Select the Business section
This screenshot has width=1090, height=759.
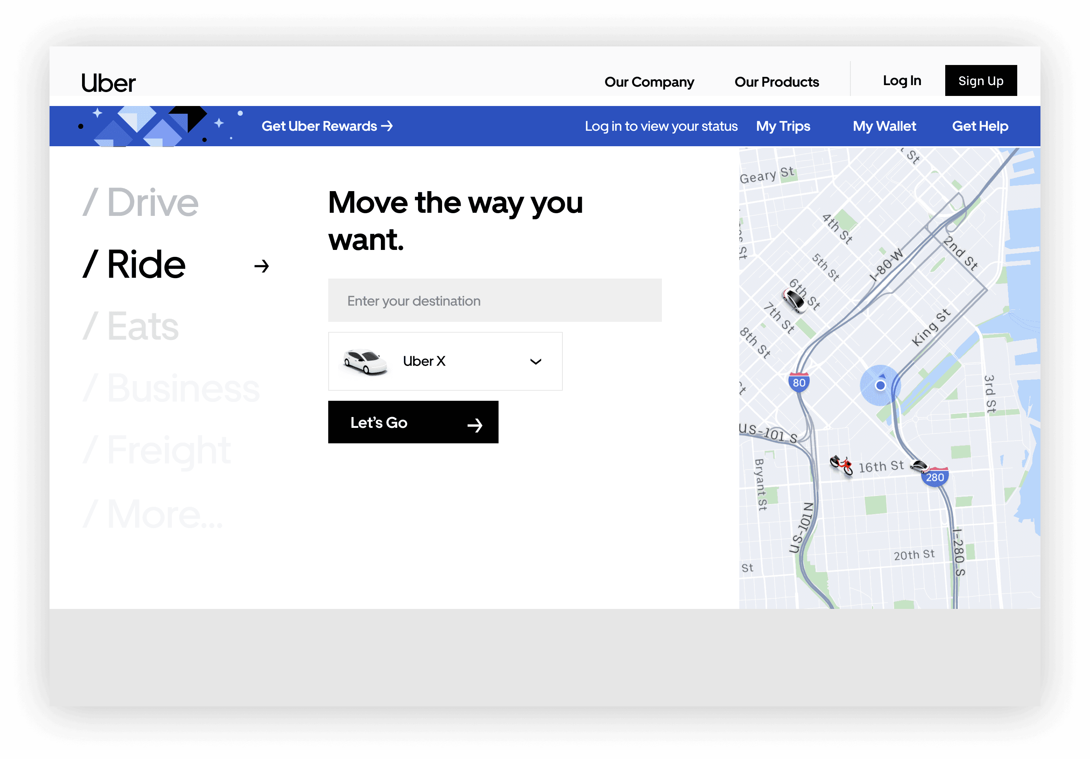coord(171,388)
